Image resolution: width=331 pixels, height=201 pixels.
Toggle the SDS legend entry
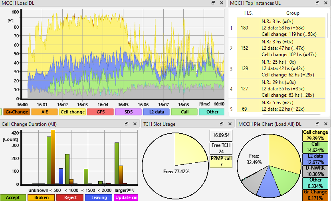(128, 112)
